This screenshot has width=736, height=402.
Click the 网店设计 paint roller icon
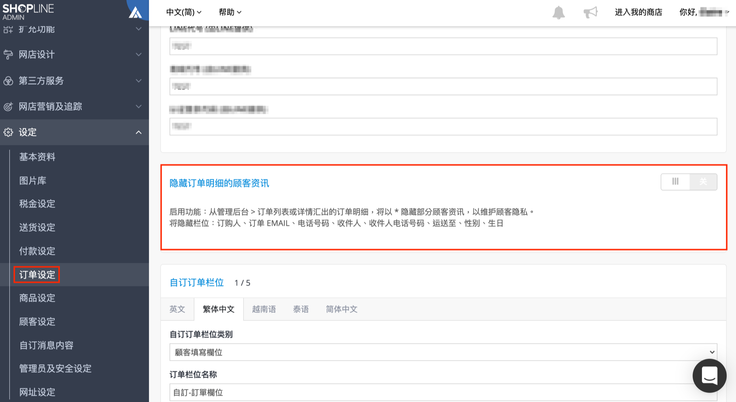pyautogui.click(x=8, y=54)
